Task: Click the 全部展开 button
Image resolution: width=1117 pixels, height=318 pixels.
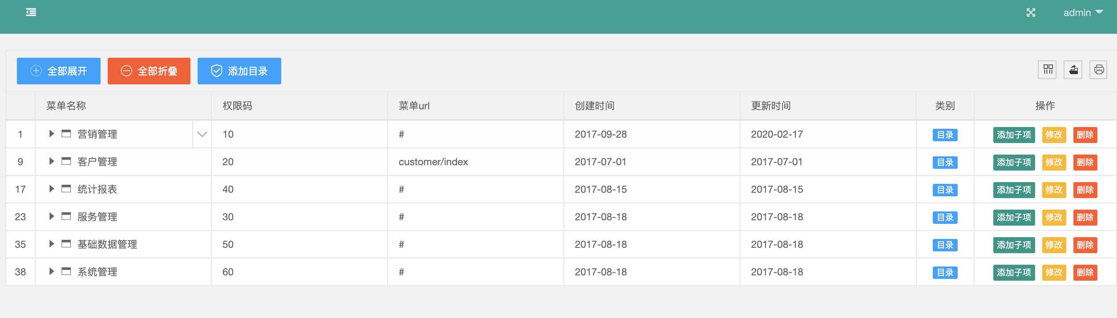Action: (59, 71)
